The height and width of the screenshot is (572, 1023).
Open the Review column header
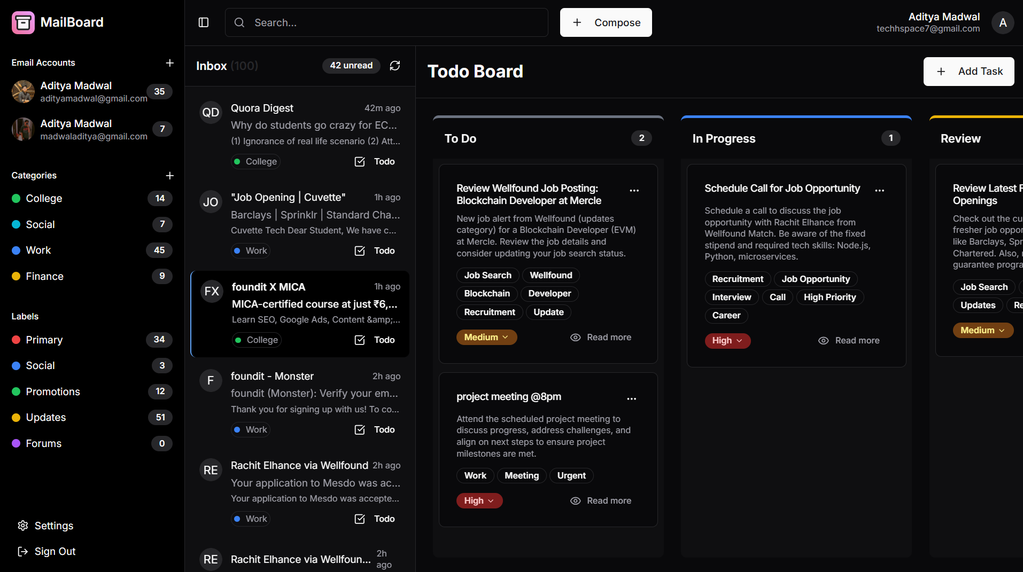[x=960, y=139]
